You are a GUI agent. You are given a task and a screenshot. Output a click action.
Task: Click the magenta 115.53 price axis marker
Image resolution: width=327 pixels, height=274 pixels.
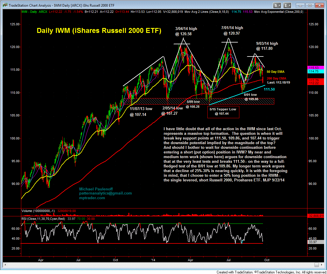click(x=316, y=68)
